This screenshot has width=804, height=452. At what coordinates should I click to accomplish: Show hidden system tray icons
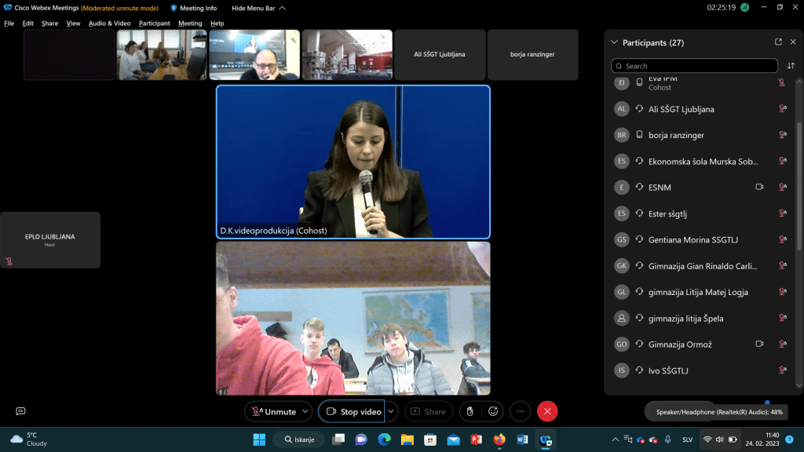point(616,439)
